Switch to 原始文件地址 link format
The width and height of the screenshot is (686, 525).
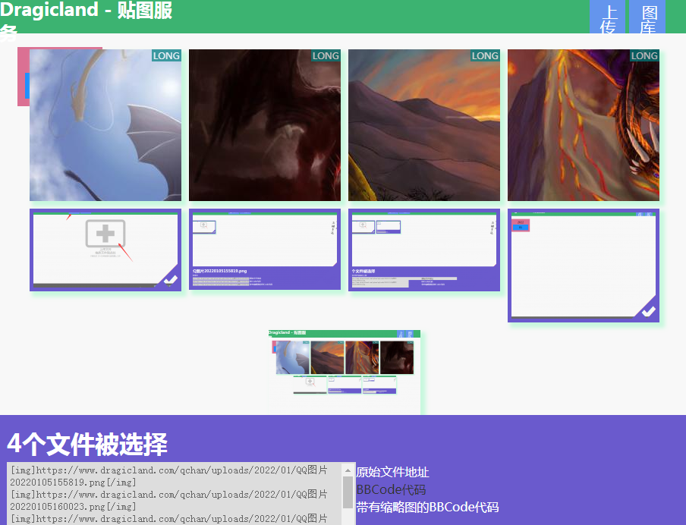click(392, 472)
